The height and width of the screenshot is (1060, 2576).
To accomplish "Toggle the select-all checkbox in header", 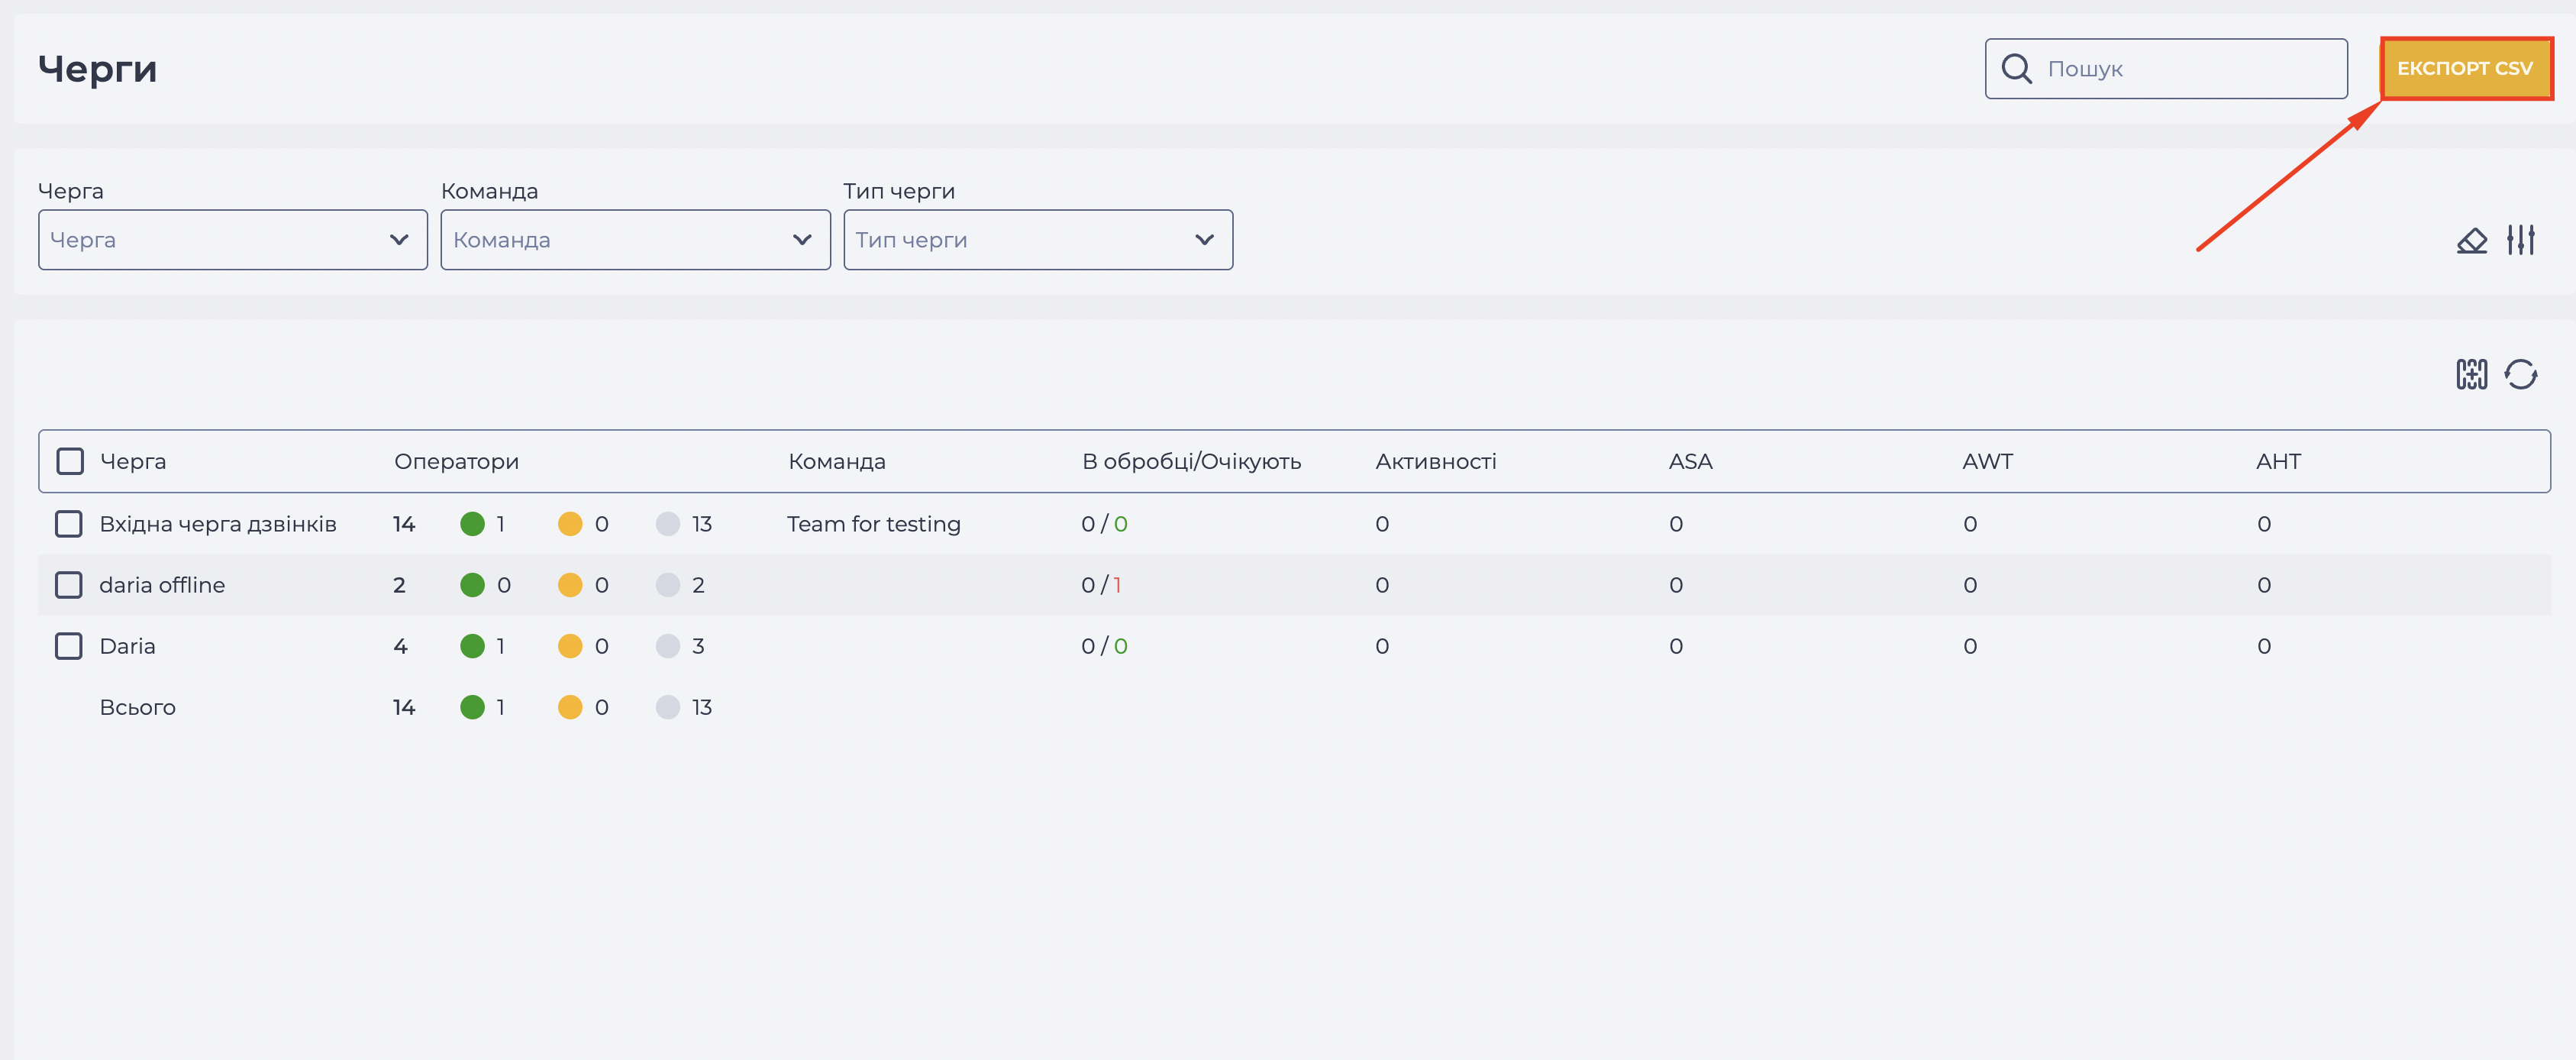I will point(70,461).
